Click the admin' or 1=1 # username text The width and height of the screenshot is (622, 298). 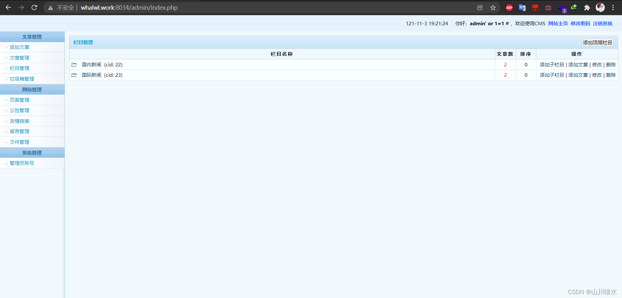pos(489,23)
